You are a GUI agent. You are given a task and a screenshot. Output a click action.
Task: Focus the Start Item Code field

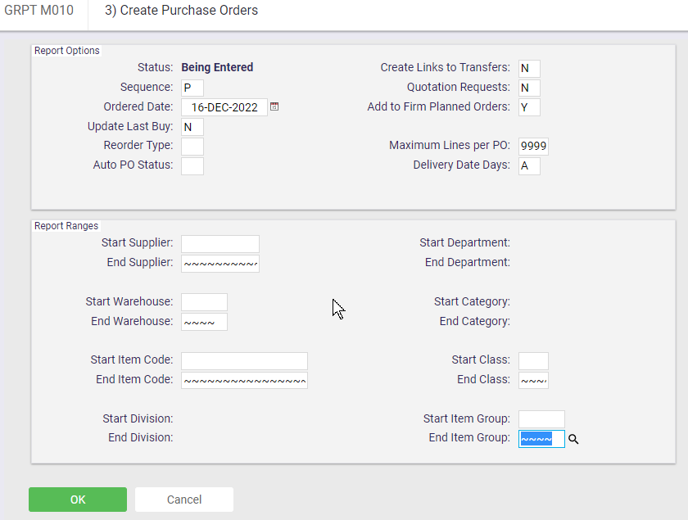(244, 360)
